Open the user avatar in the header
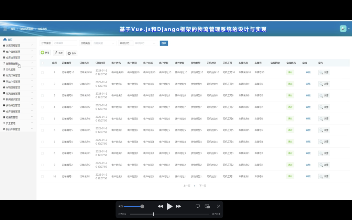This screenshot has width=352, height=220. pos(343,29)
